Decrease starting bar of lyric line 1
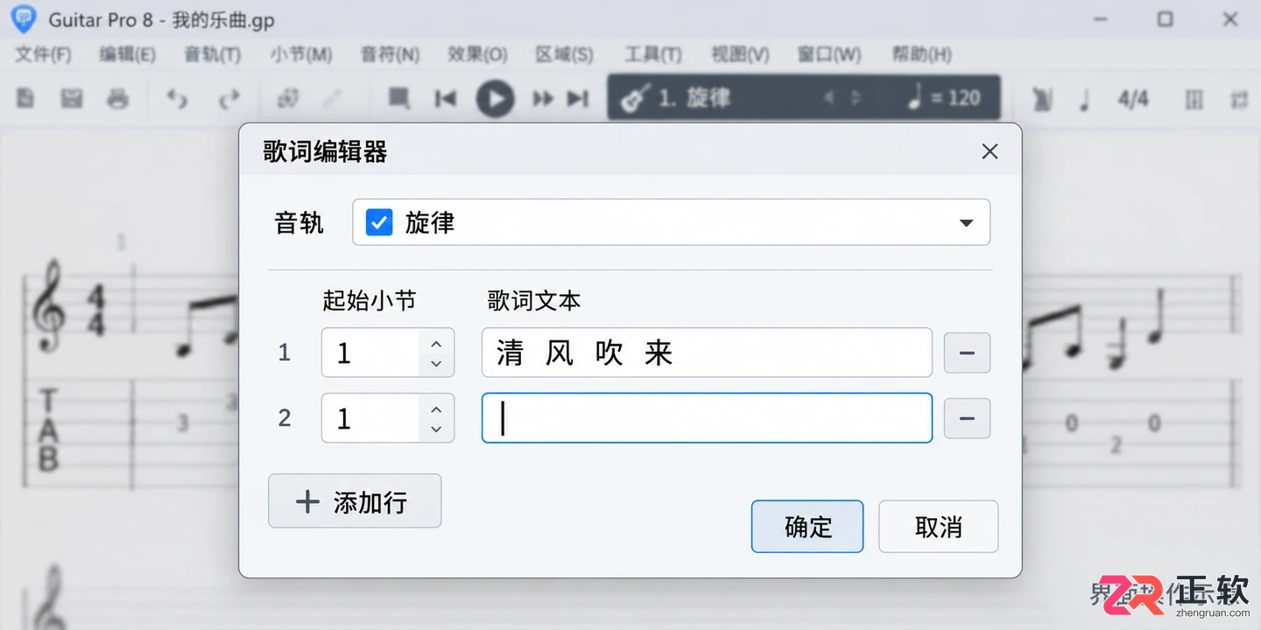The width and height of the screenshot is (1261, 630). tap(436, 363)
